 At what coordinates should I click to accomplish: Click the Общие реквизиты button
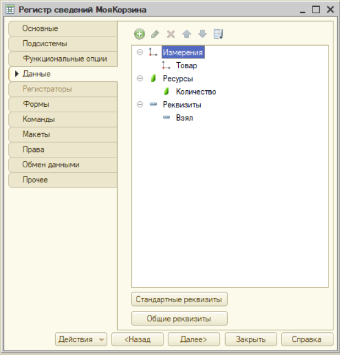point(179,319)
